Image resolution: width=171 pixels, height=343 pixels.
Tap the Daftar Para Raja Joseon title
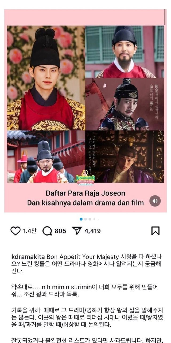(x=85, y=193)
